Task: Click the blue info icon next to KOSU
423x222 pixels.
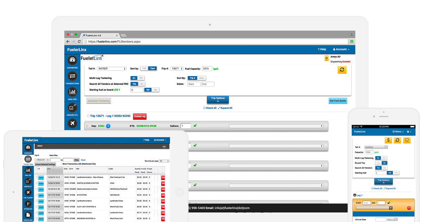Action: point(108,126)
